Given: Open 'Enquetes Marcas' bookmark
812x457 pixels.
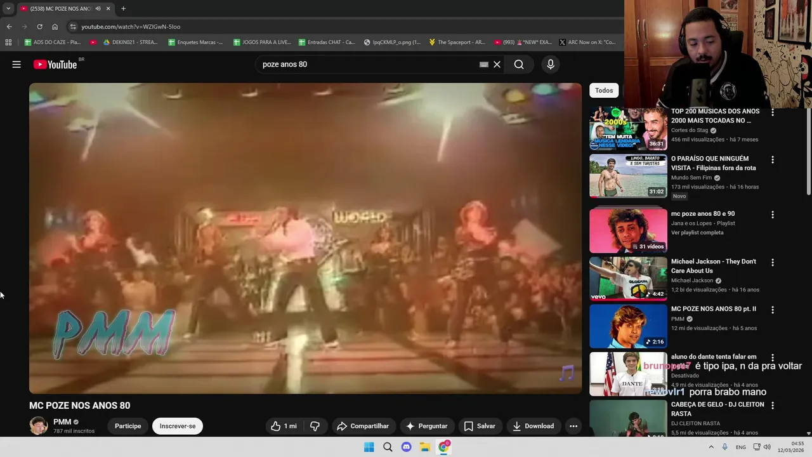Looking at the screenshot, I should click(195, 43).
